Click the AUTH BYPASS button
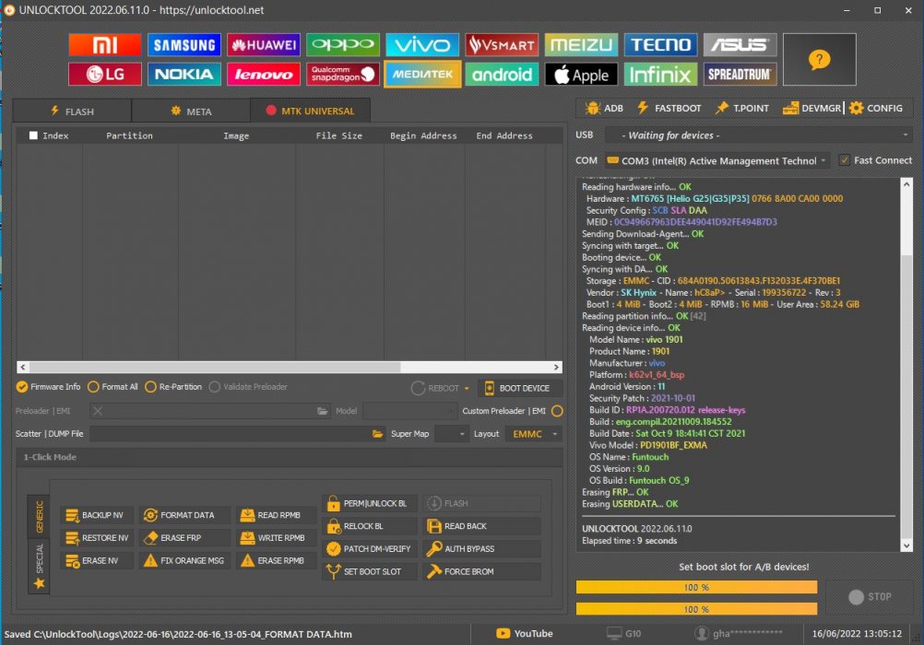Image resolution: width=924 pixels, height=645 pixels. (481, 549)
